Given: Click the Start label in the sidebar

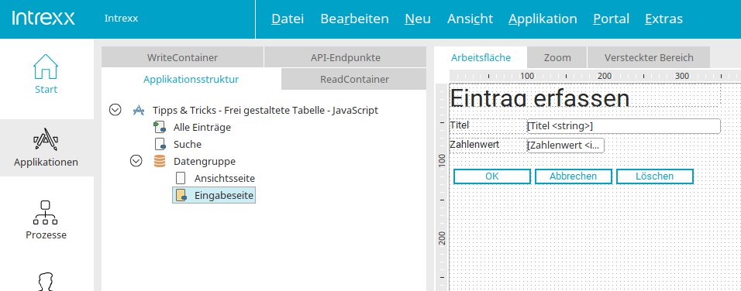Looking at the screenshot, I should (x=46, y=90).
